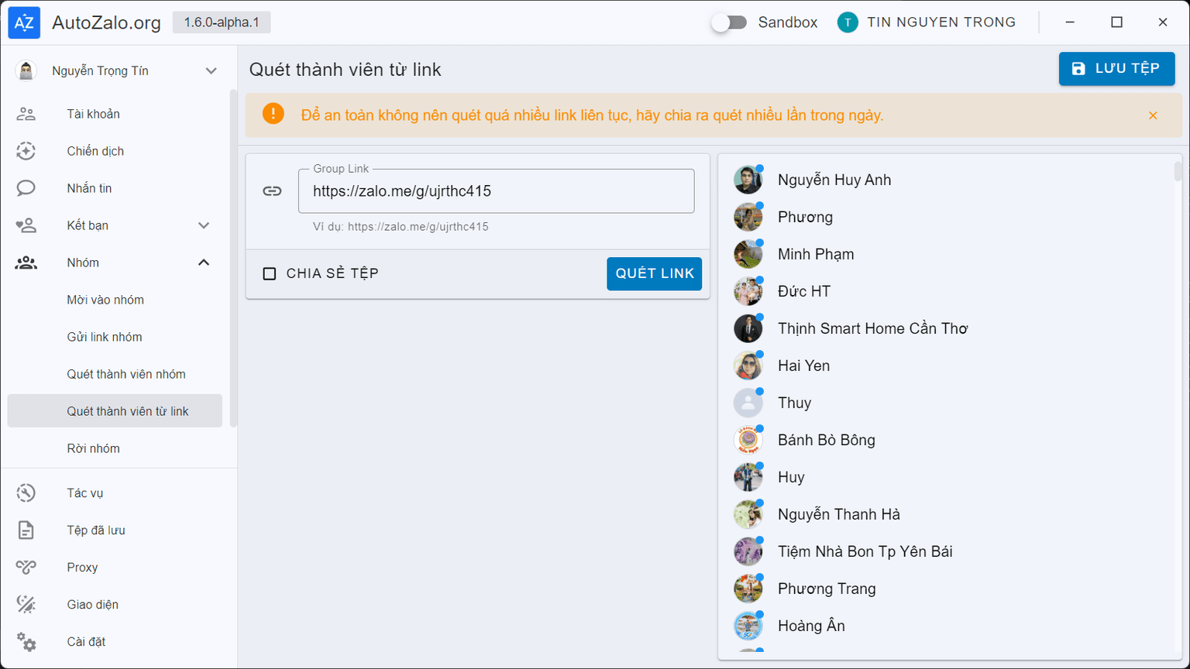The image size is (1190, 669).
Task: Open Cài đặt gear icon
Action: pyautogui.click(x=26, y=642)
